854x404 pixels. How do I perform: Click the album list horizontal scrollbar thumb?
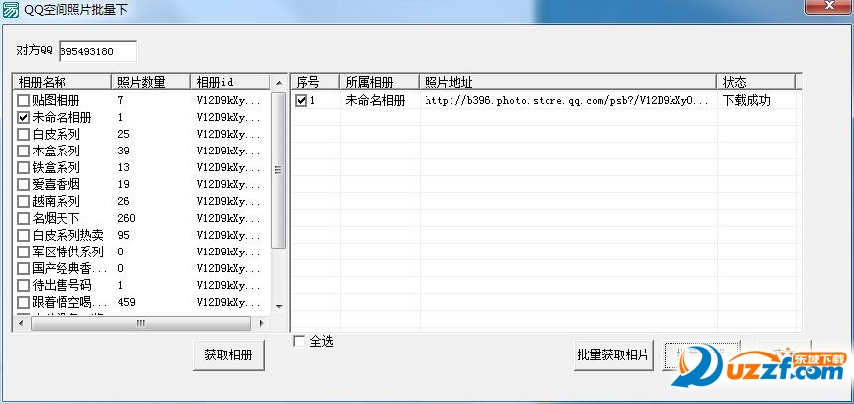141,323
